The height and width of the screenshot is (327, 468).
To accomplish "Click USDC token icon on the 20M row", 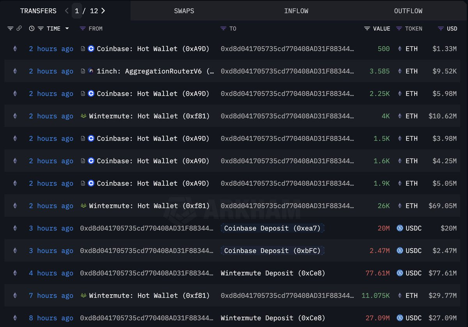I will tap(400, 228).
